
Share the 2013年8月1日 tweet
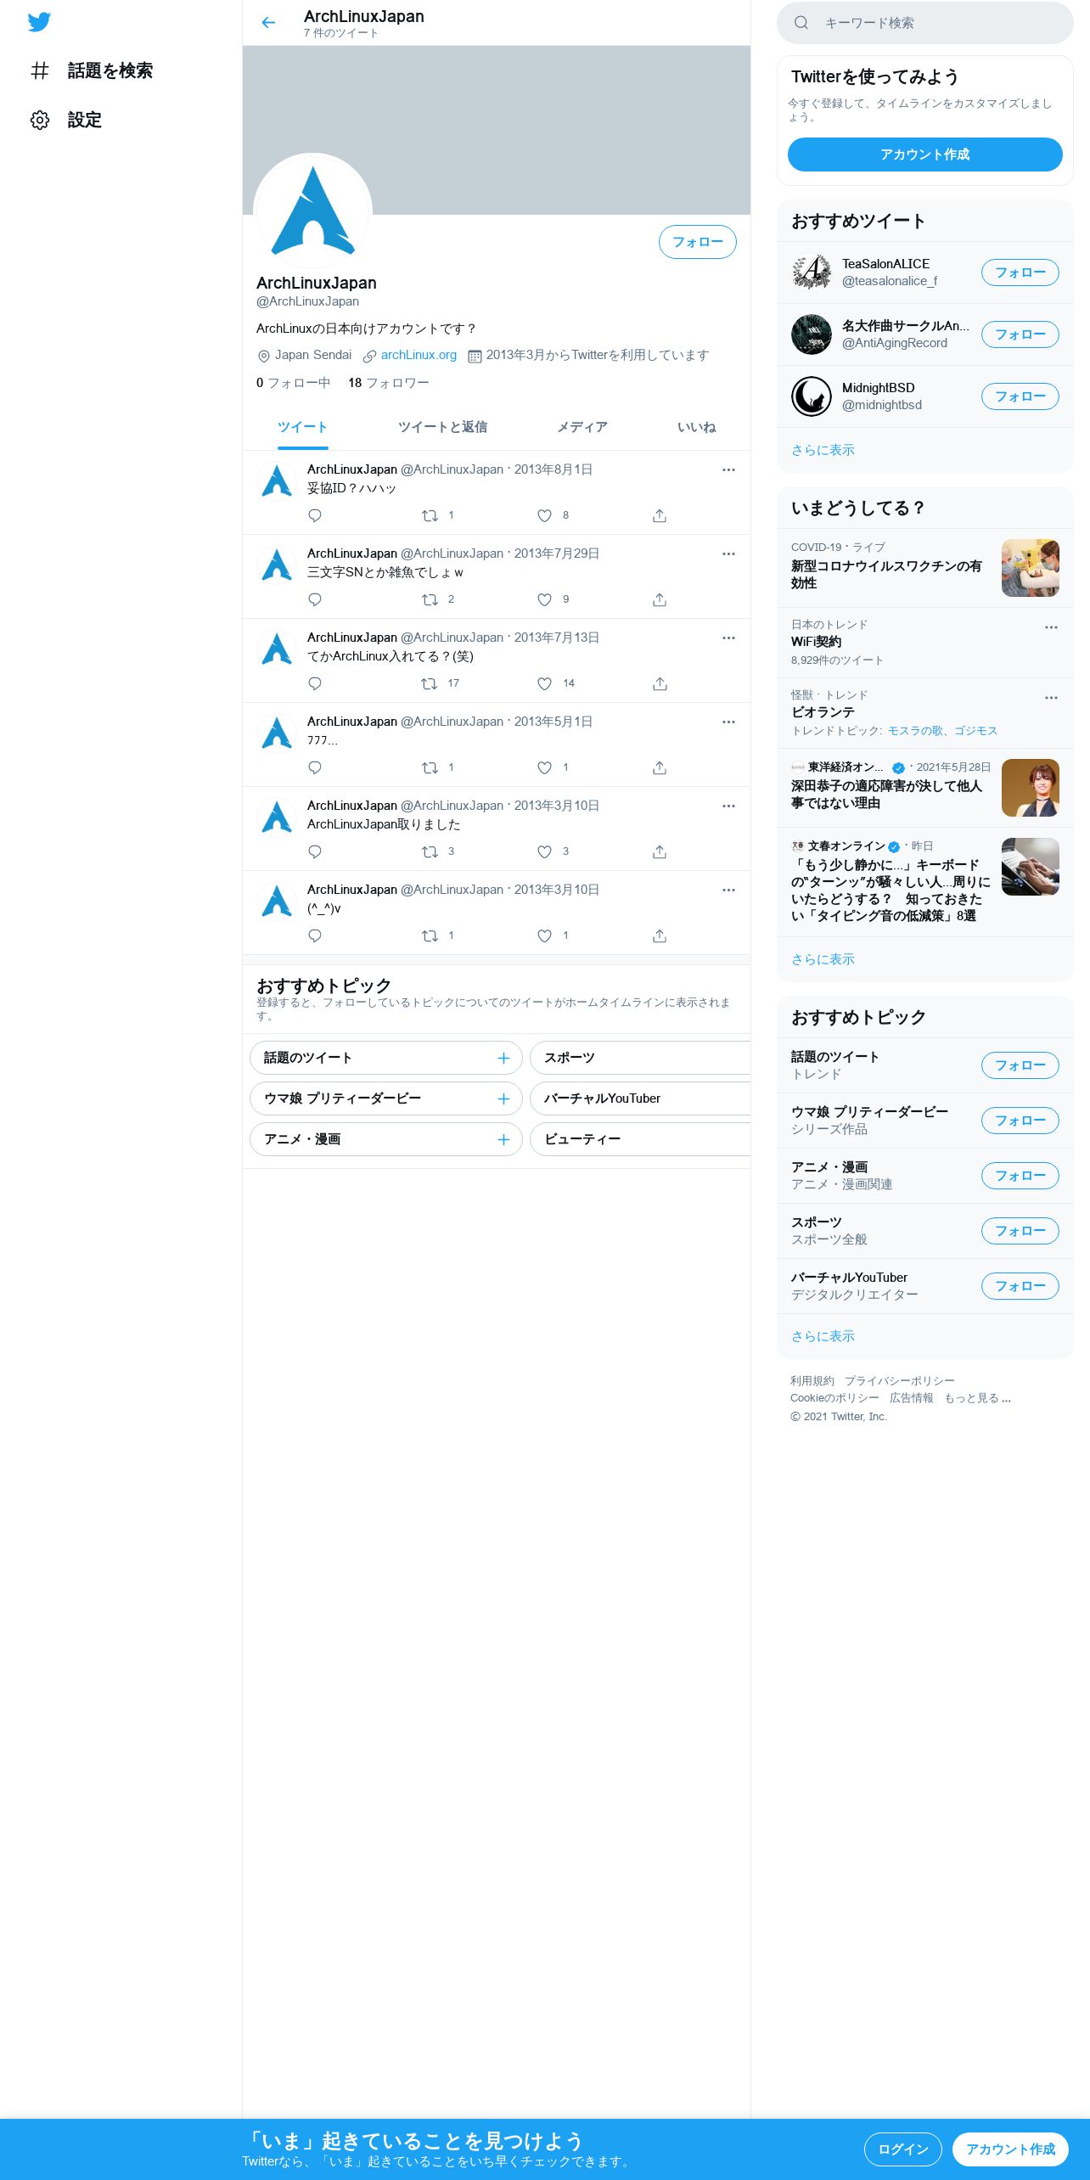(x=660, y=515)
